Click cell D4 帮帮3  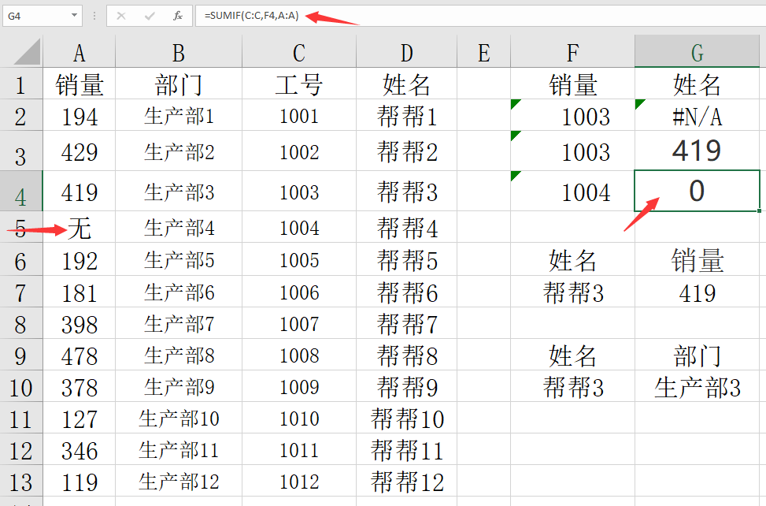click(x=406, y=192)
